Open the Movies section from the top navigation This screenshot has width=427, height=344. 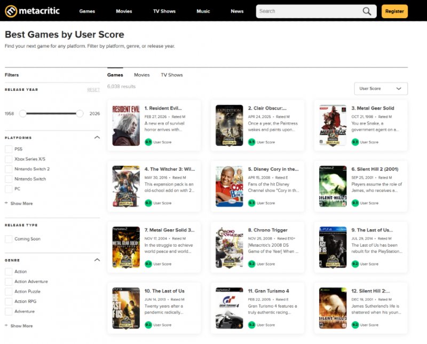coord(124,11)
